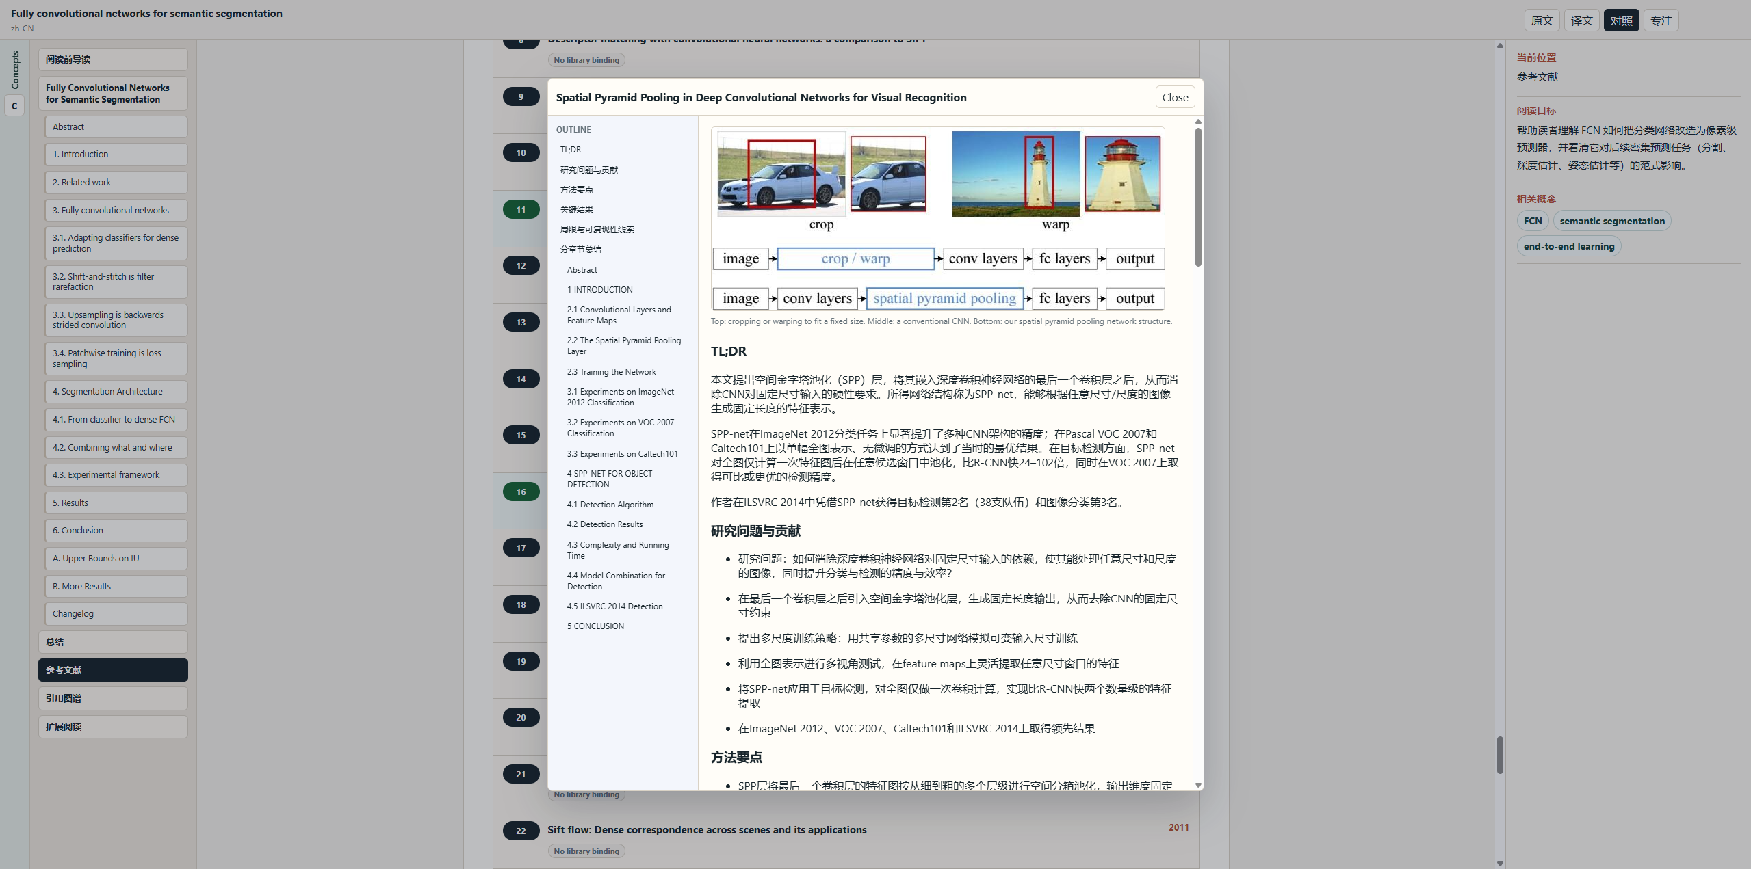This screenshot has height=869, width=1751.
Task: Jump to 4 SPP-NET FOR OBJECT DETECTION
Action: (x=609, y=479)
